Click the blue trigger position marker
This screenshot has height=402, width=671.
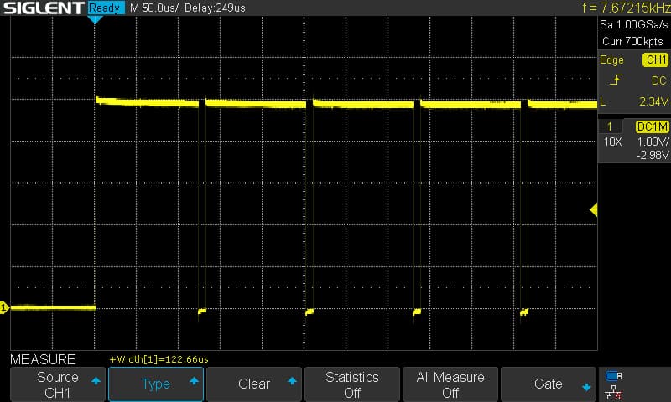[x=95, y=20]
